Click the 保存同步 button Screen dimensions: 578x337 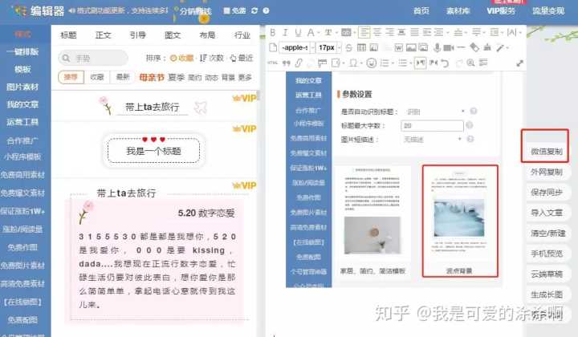(547, 192)
